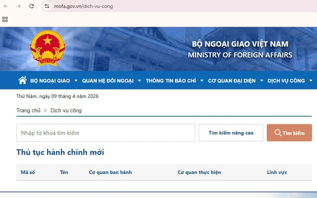
Task: Open the apps grid icon in bookmarks bar
Action: point(5,19)
